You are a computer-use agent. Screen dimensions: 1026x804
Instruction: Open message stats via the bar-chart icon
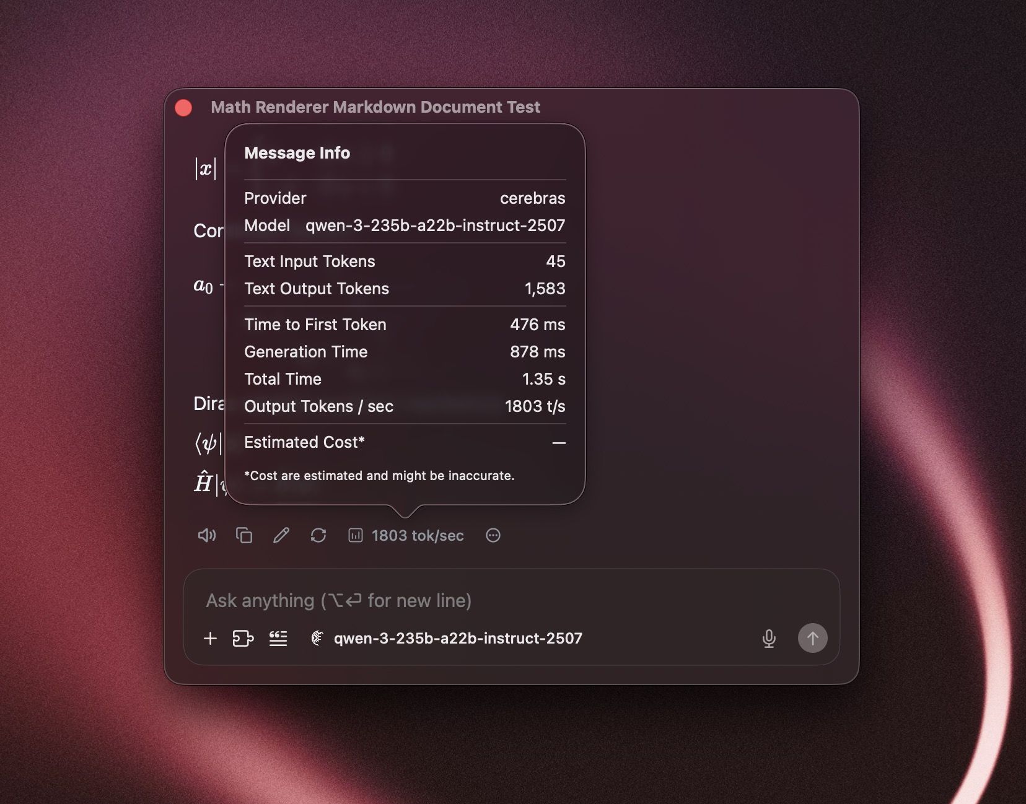356,535
